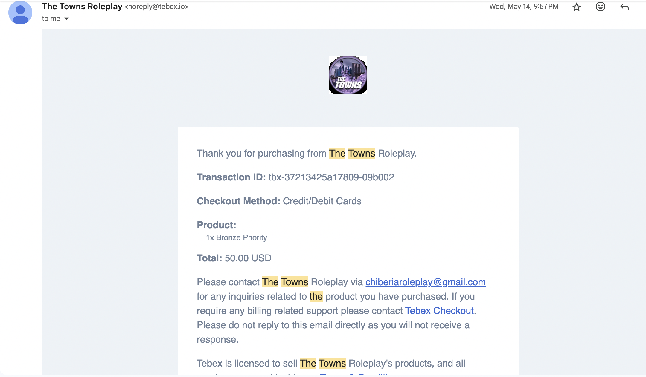Viewport: 646px width, 377px height.
Task: Click the 1x Bronze Priority product line
Action: (x=236, y=237)
